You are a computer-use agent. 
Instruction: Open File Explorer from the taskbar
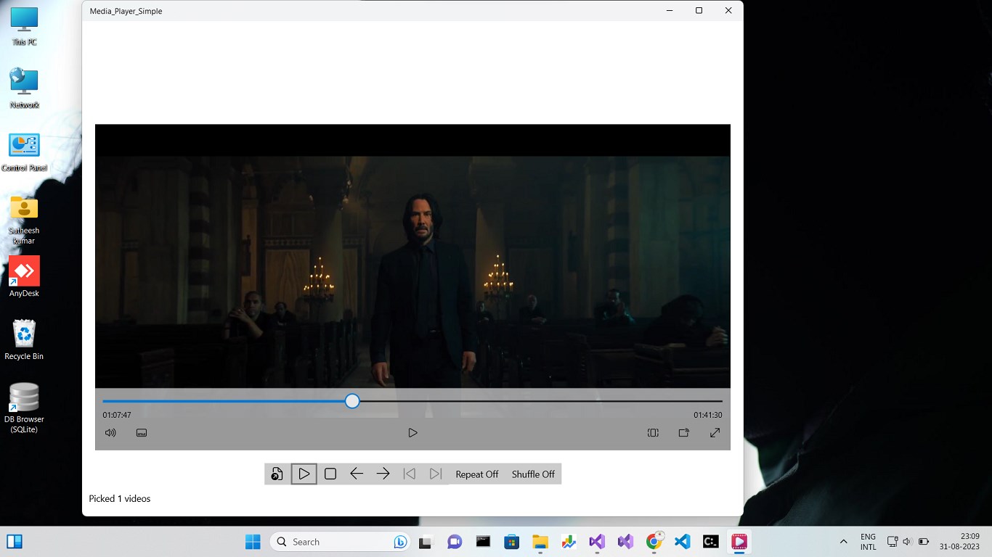tap(540, 542)
